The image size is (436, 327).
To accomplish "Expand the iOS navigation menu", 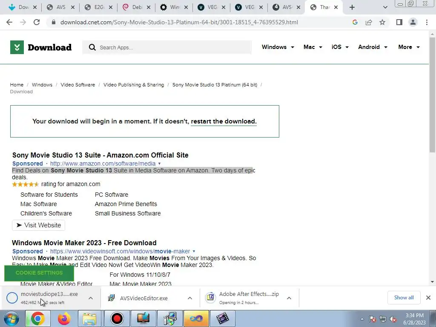I will [x=340, y=47].
